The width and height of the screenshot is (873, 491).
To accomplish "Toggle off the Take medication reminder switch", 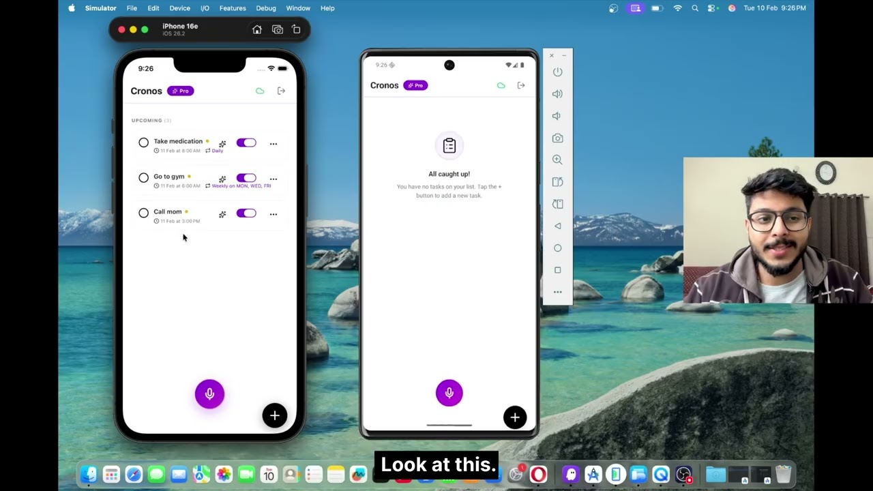I will pyautogui.click(x=246, y=143).
